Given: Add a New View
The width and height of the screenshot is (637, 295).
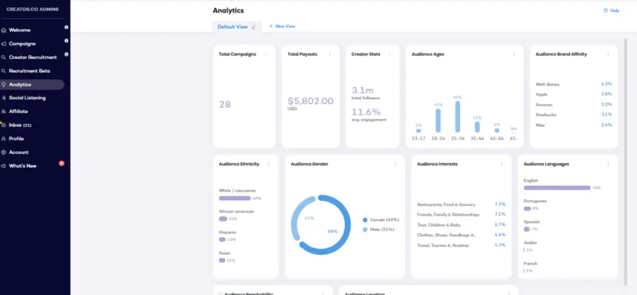Looking at the screenshot, I should click(x=282, y=26).
